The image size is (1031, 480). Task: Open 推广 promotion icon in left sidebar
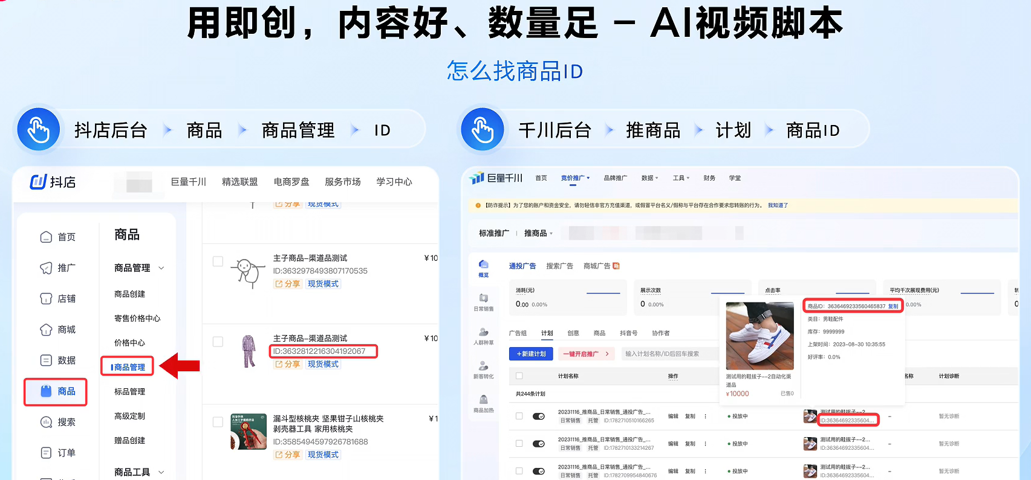[46, 268]
